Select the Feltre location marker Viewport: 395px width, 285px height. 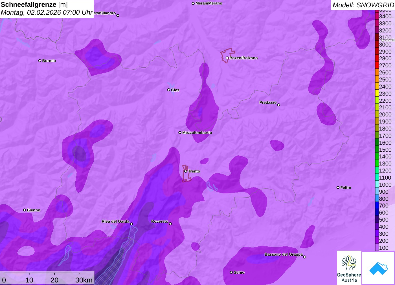point(338,187)
